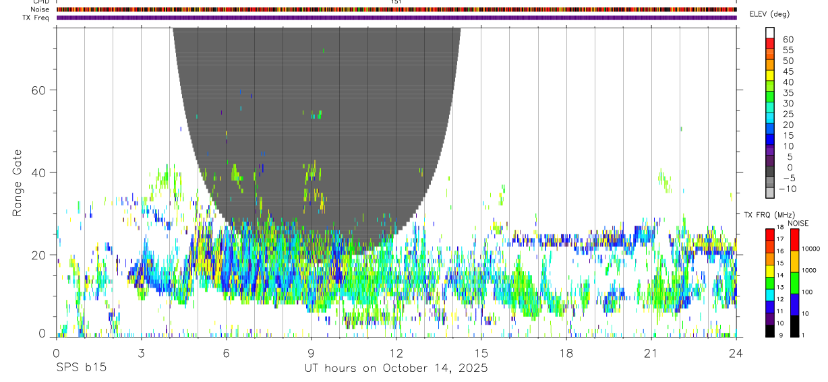Click the NOISE legend title

pyautogui.click(x=797, y=223)
